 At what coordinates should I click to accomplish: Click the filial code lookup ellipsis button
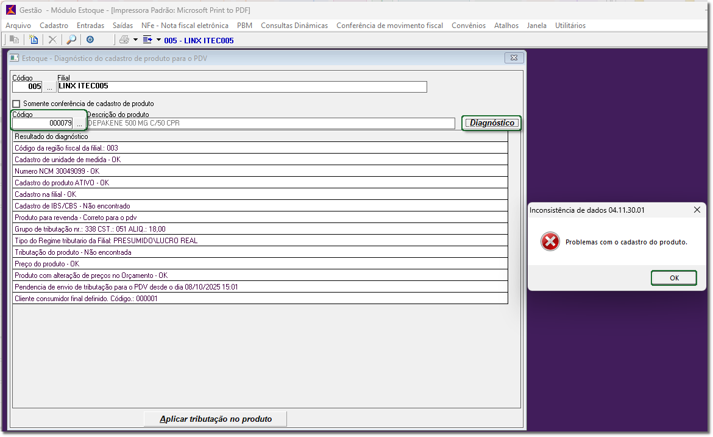tap(49, 87)
